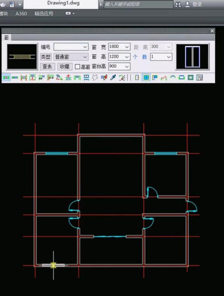Click the save icon in the quick access bar

[x=12, y=4]
